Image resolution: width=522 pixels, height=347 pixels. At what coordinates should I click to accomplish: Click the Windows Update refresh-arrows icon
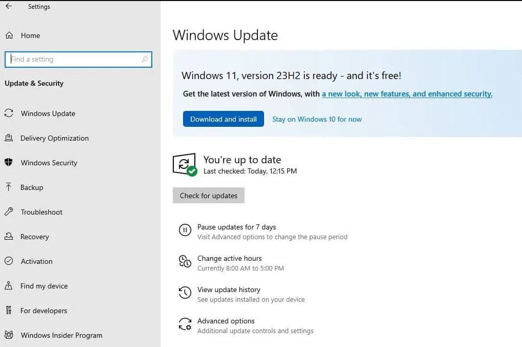tap(9, 113)
